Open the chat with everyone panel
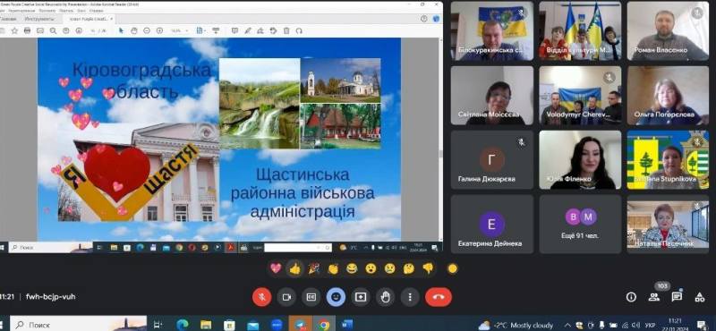The image size is (716, 331). (x=677, y=297)
